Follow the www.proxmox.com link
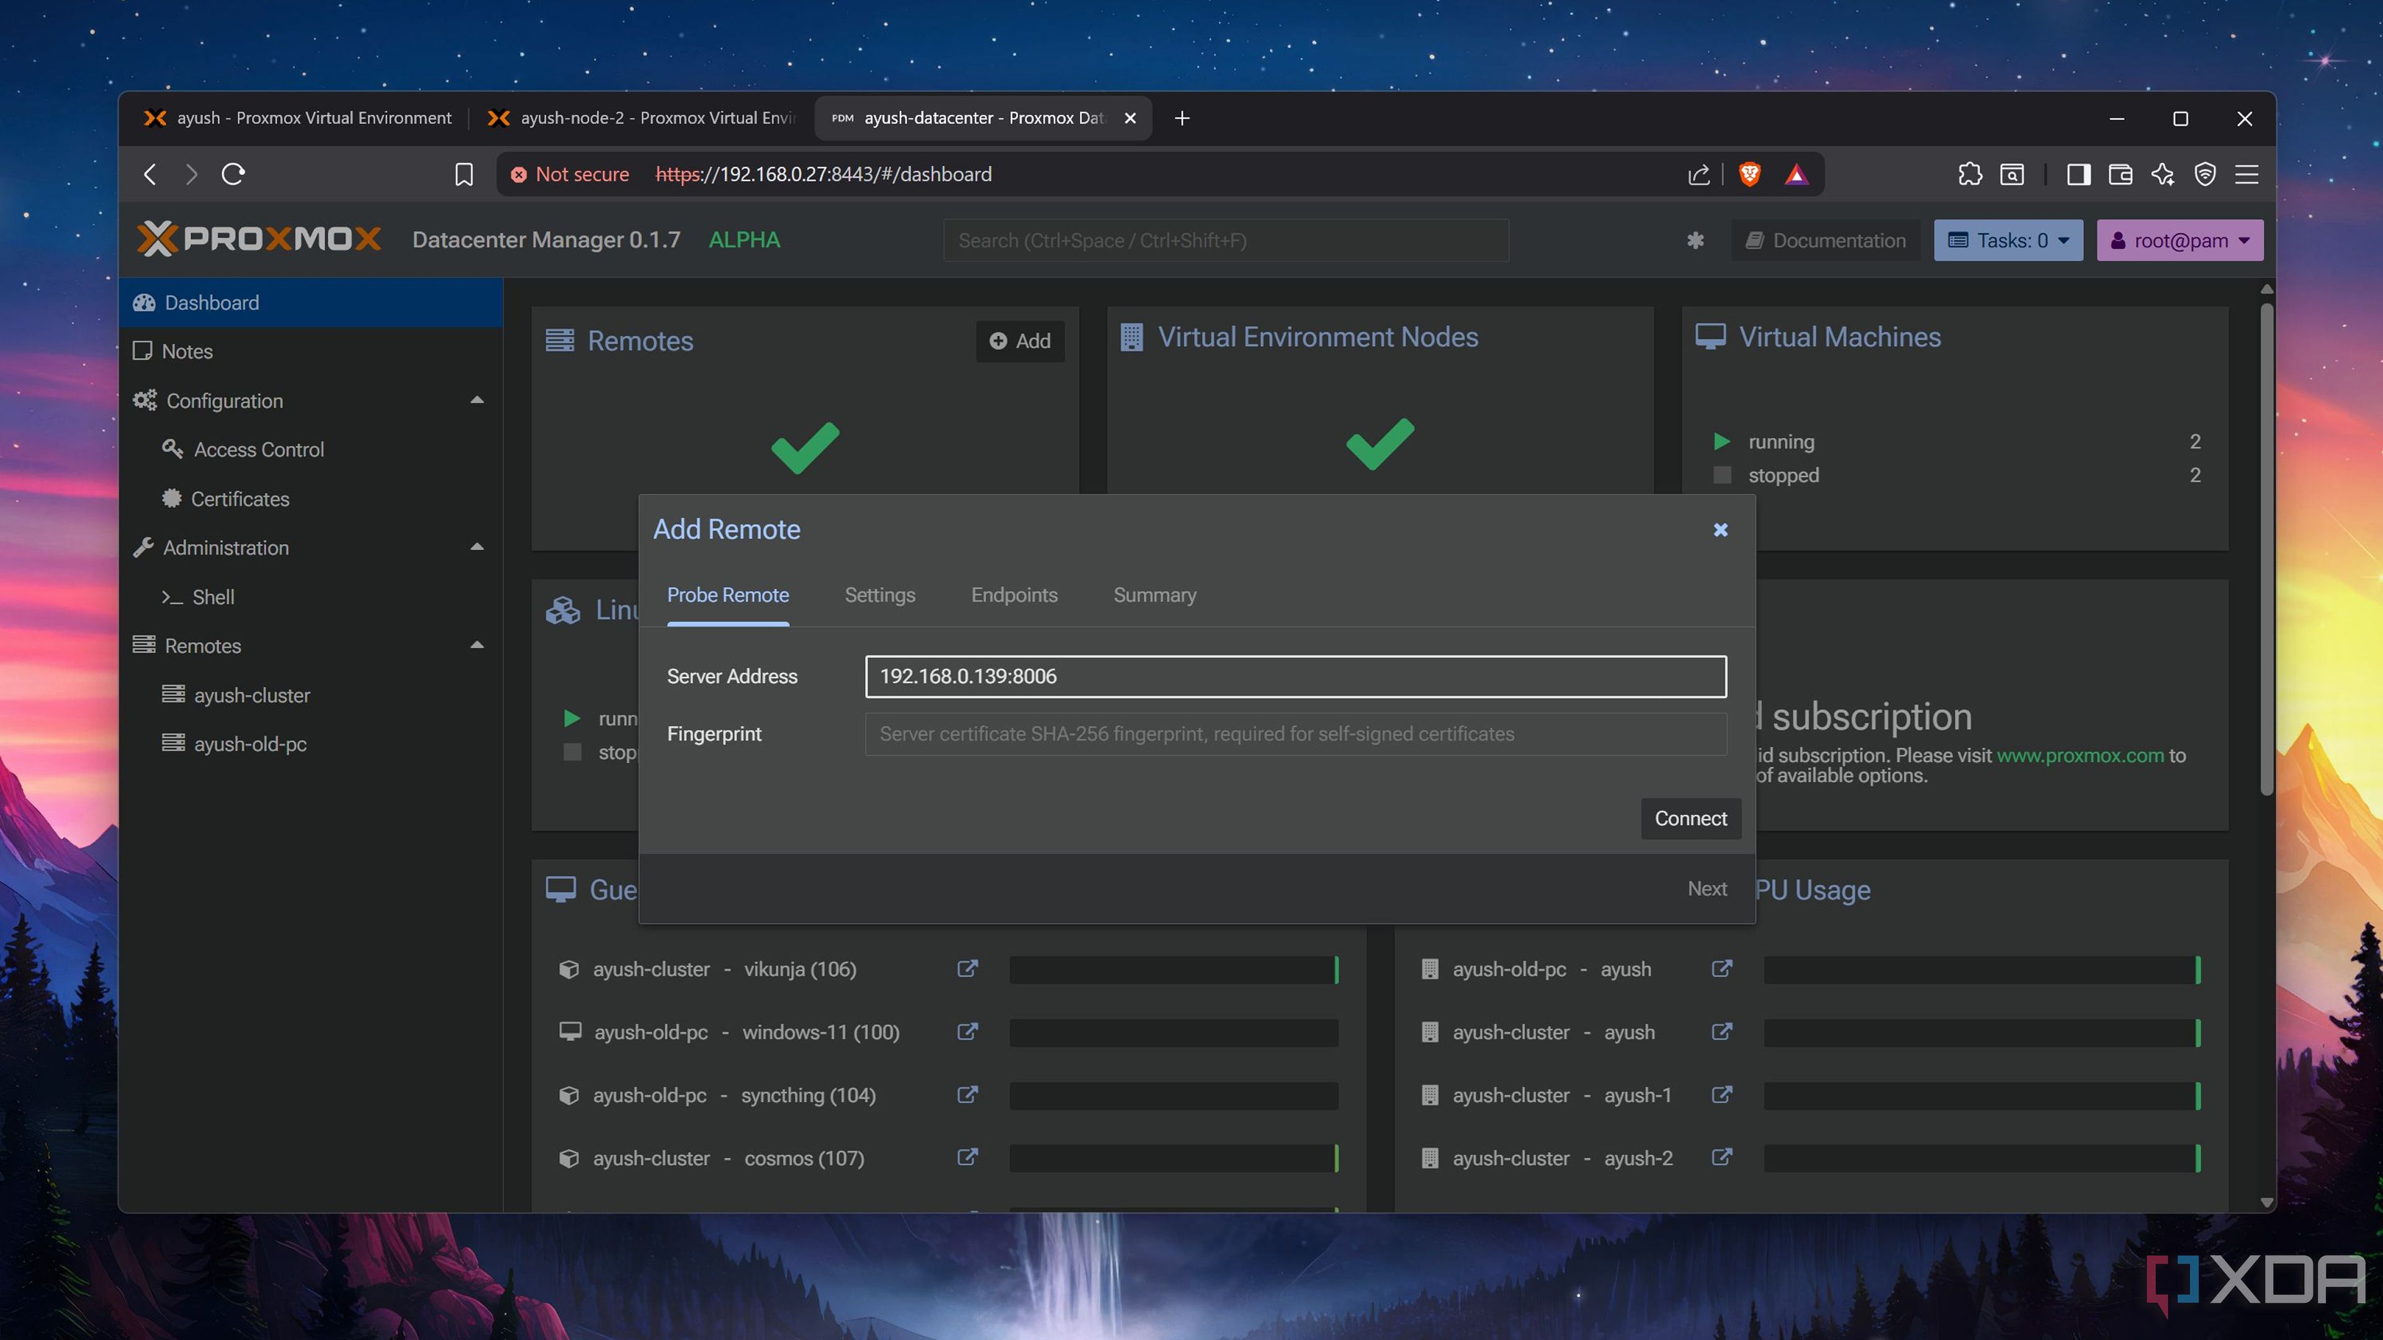 [x=2080, y=756]
